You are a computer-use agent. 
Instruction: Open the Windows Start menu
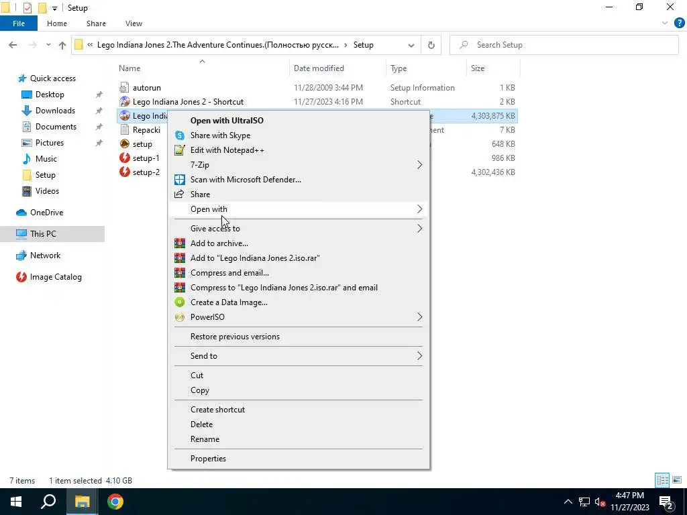16,502
